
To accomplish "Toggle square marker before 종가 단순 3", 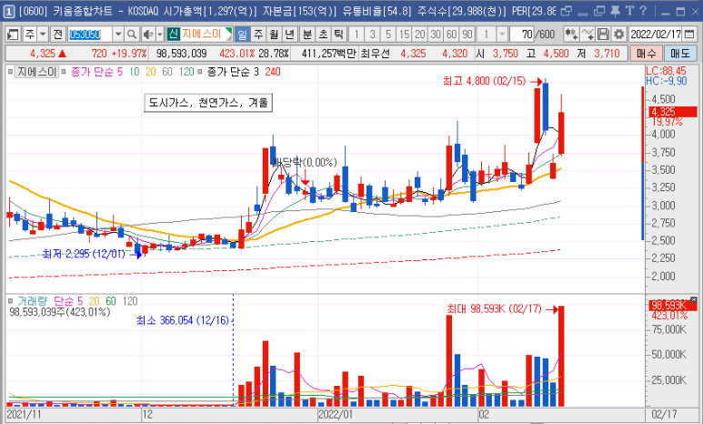I will (x=200, y=72).
